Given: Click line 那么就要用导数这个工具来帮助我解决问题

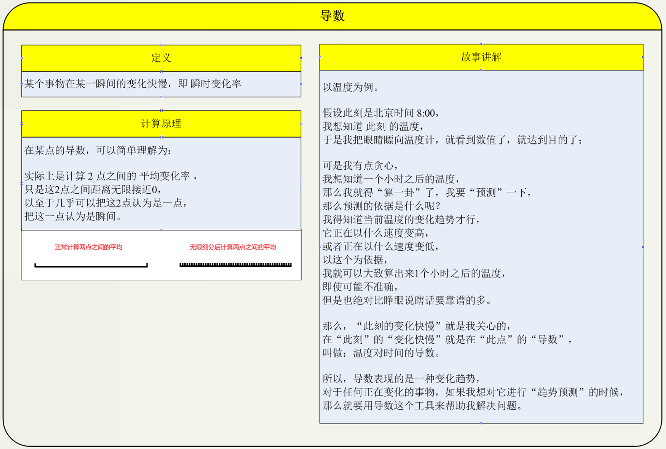Looking at the screenshot, I should 422,406.
